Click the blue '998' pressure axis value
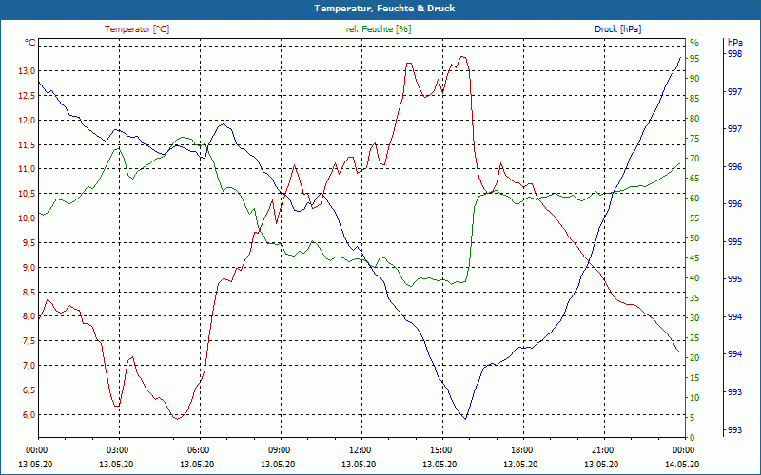Viewport: 761px width, 475px height. click(735, 54)
